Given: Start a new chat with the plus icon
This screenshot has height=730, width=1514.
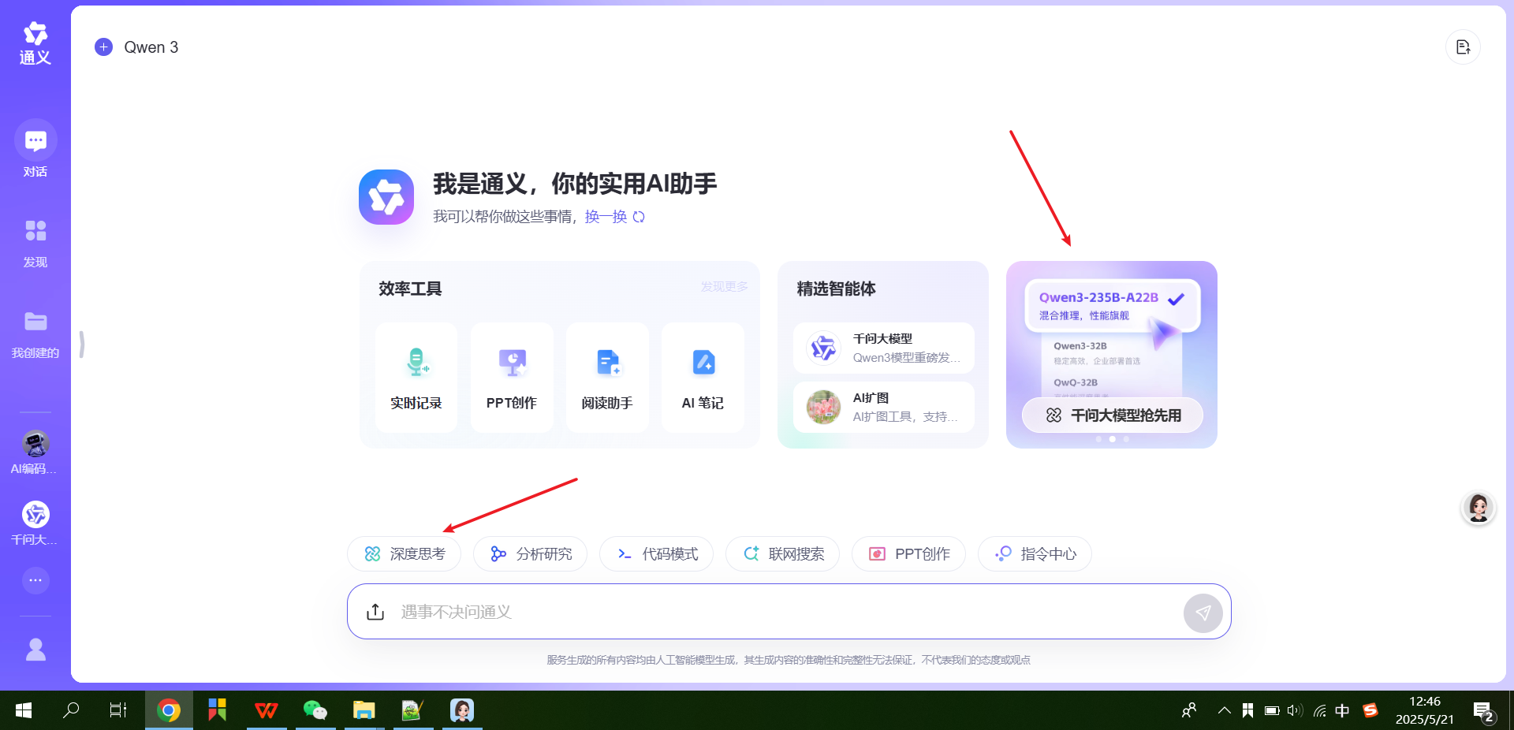Looking at the screenshot, I should click(103, 47).
